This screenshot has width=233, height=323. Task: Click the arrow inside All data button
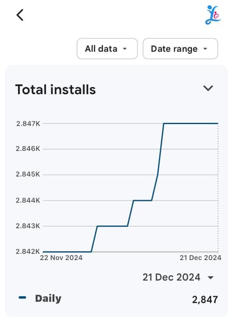click(x=125, y=49)
